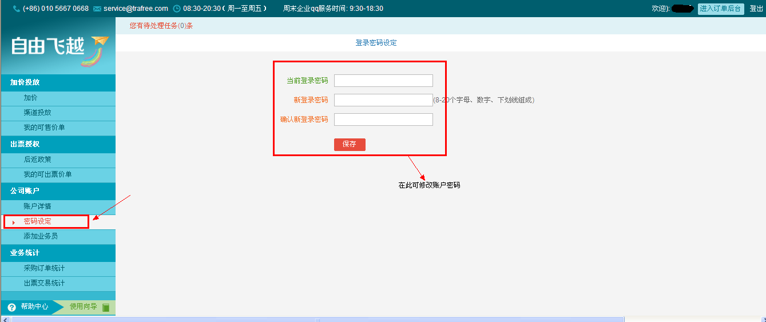
Task: Click the question mark help icon
Action: [x=11, y=307]
